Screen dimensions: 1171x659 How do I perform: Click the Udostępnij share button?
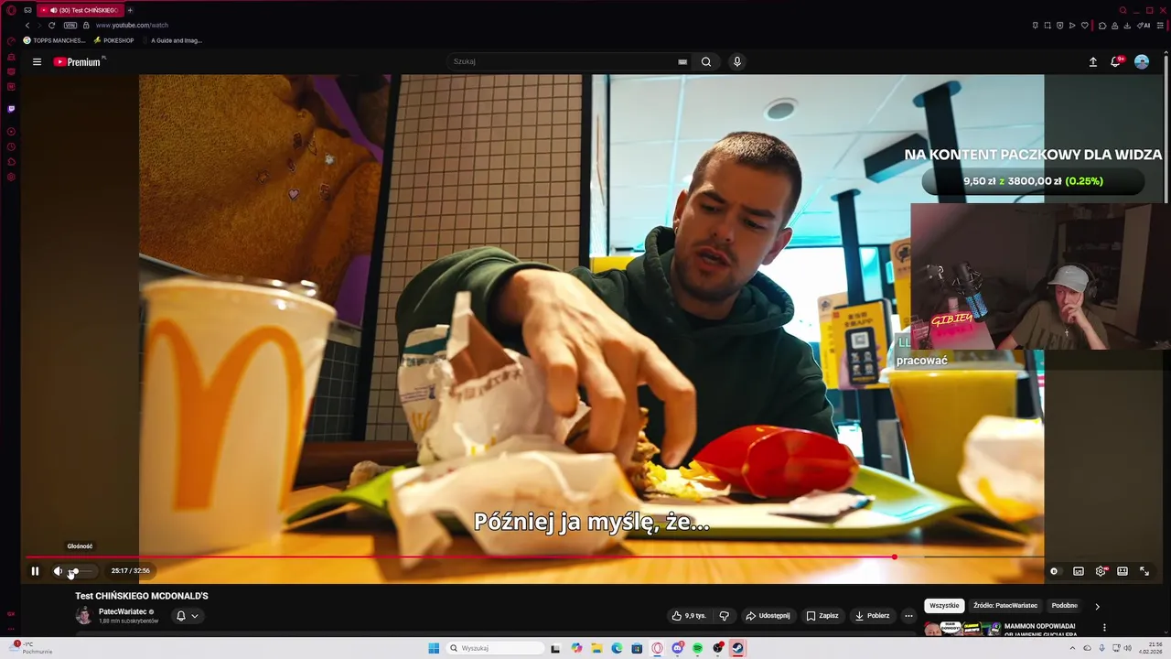(x=768, y=616)
